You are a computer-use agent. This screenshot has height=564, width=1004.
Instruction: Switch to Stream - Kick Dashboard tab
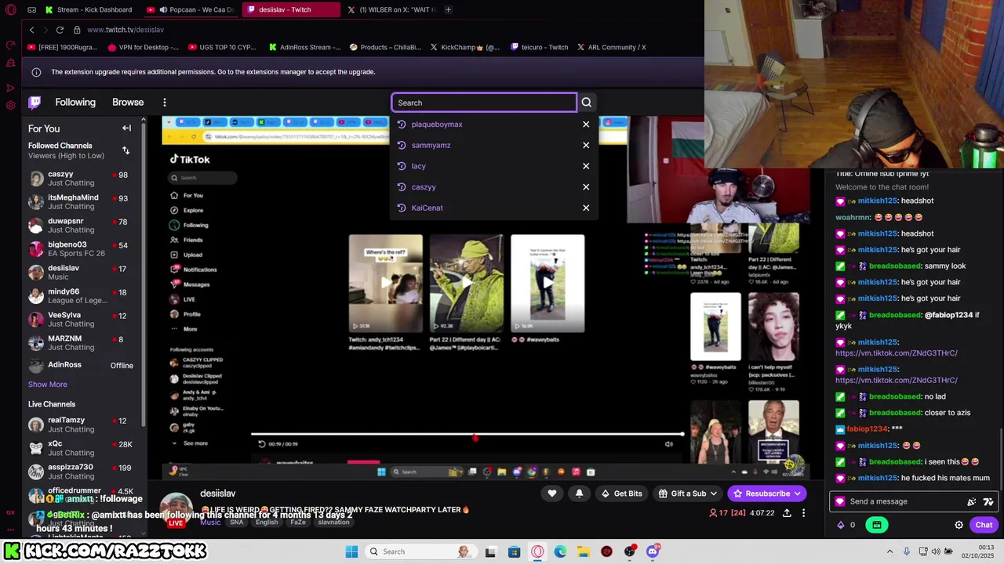tap(88, 9)
